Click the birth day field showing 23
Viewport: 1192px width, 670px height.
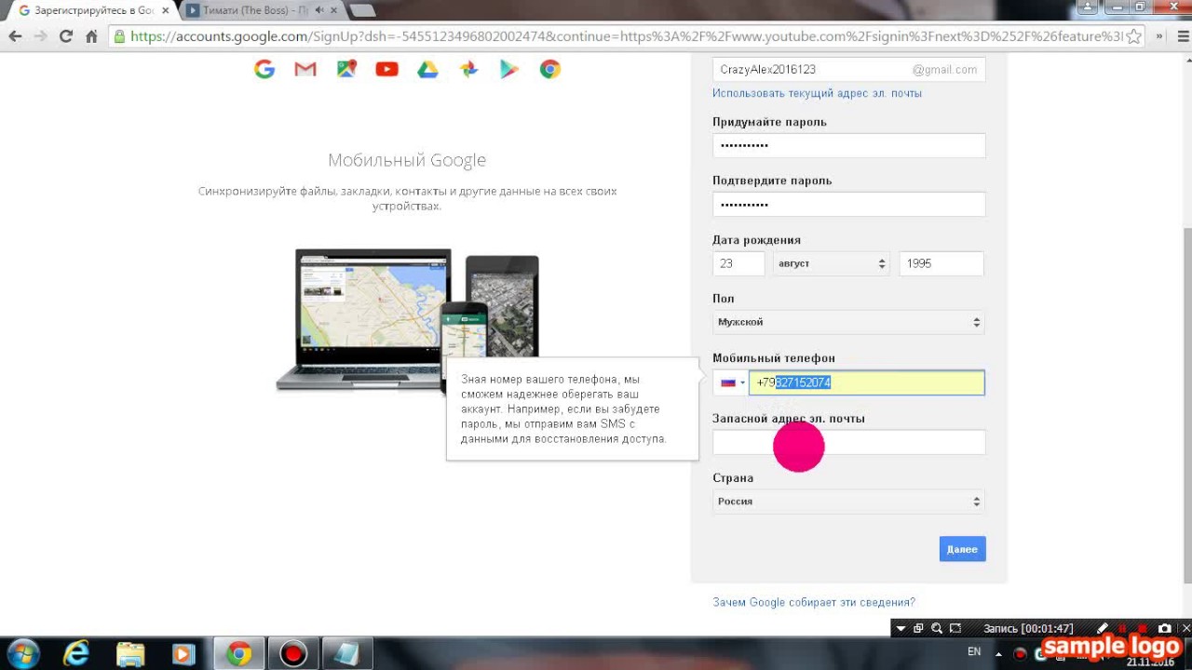point(738,263)
